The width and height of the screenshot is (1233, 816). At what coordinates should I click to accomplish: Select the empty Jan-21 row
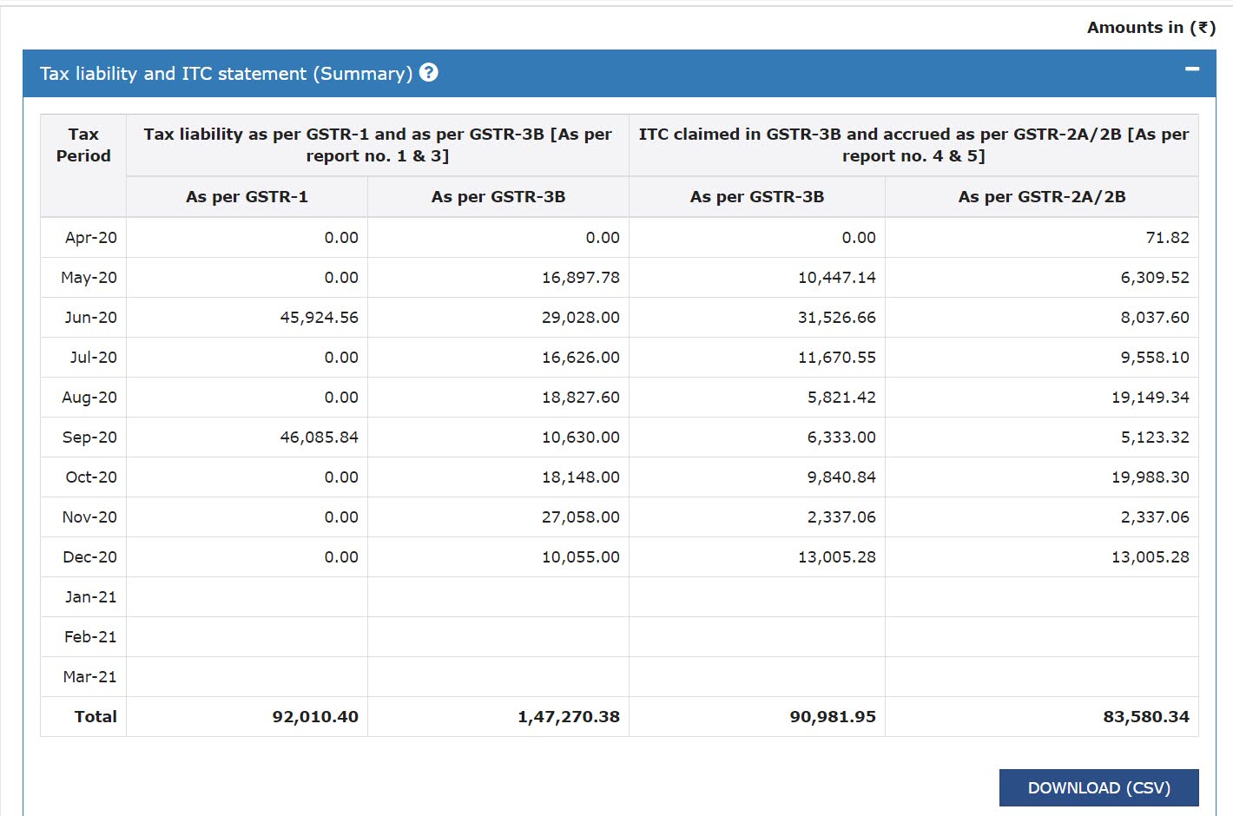coord(90,596)
